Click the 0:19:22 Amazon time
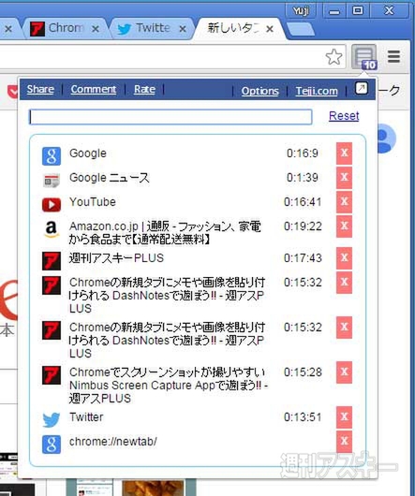Screen dimensions: 415x496 [x=303, y=226]
